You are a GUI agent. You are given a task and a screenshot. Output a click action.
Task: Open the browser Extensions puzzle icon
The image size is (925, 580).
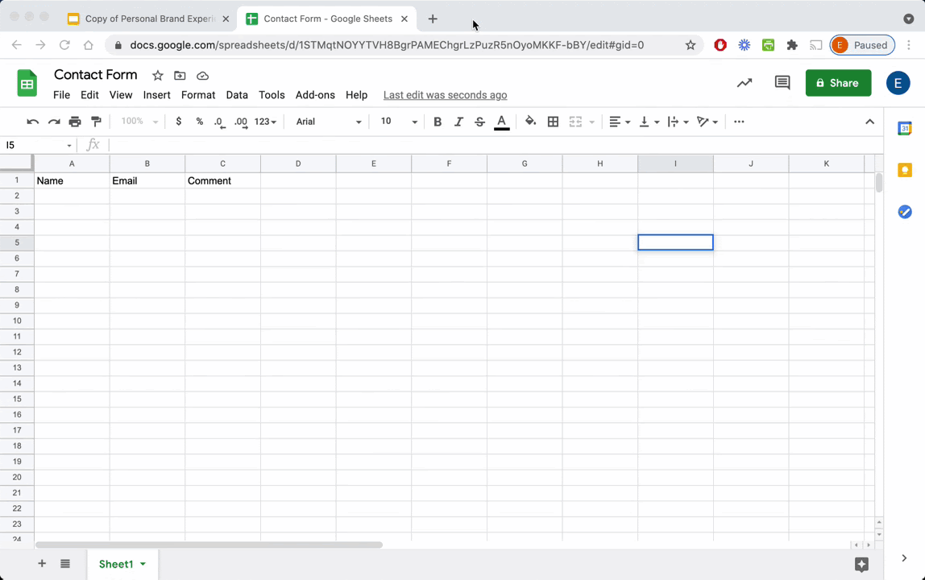click(x=792, y=45)
